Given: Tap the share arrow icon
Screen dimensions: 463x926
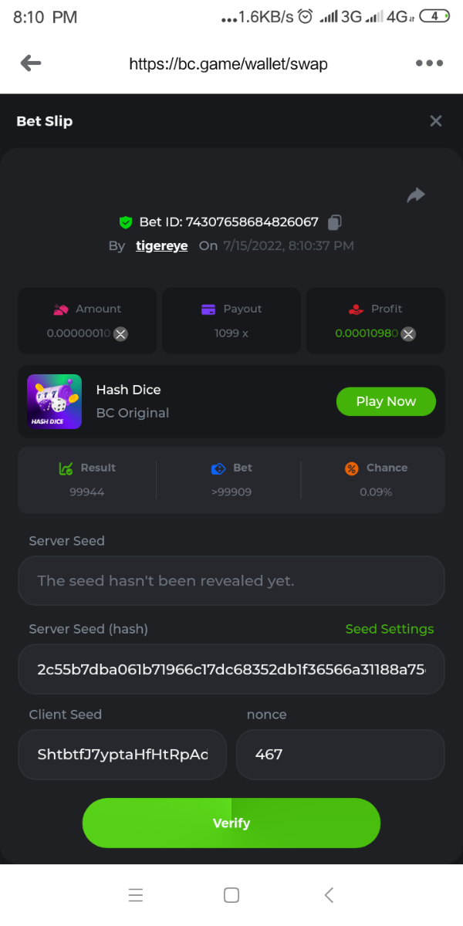Looking at the screenshot, I should (x=416, y=196).
